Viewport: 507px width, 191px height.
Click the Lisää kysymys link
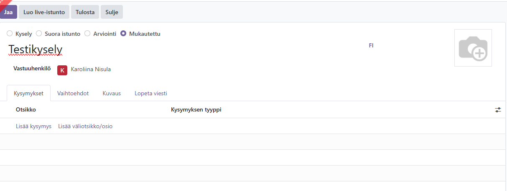pyautogui.click(x=33, y=126)
